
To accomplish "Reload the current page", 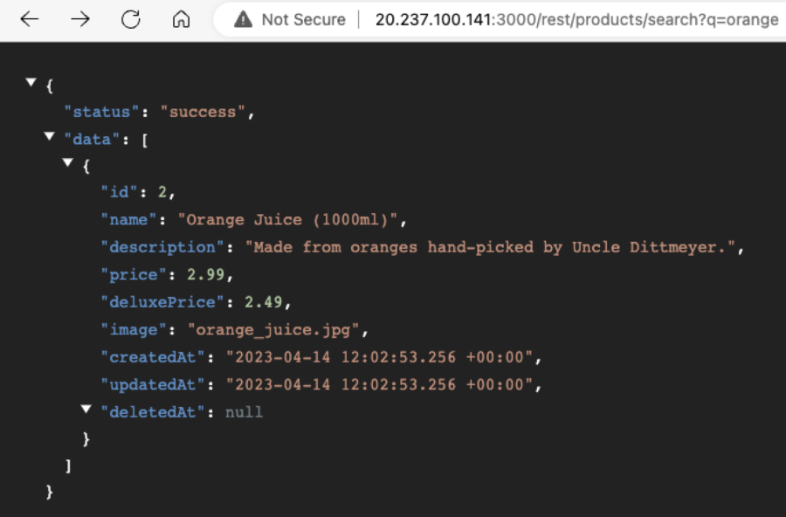I will 131,19.
